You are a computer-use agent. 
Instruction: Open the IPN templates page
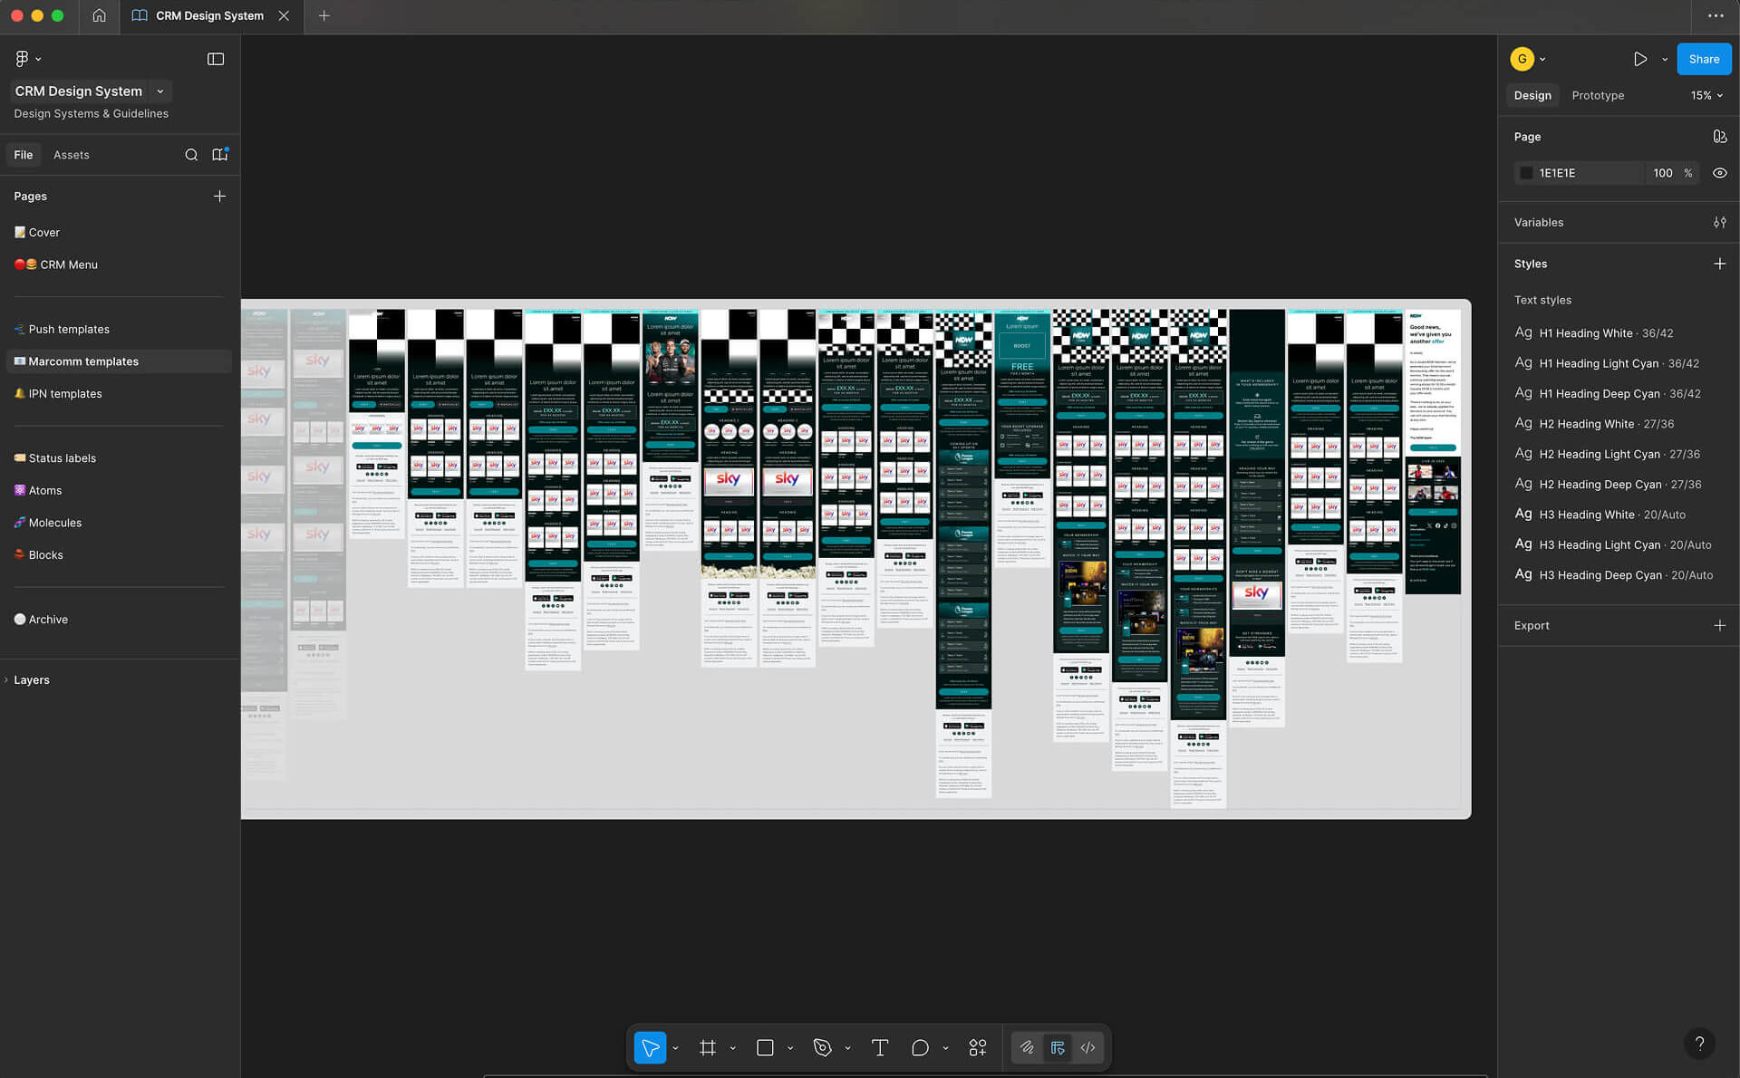click(x=64, y=394)
